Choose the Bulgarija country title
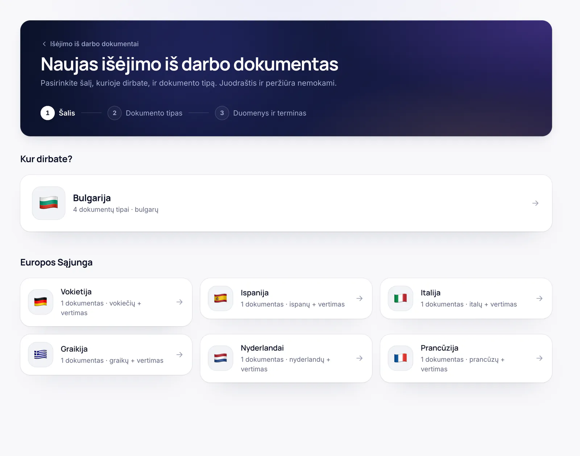The image size is (580, 456). click(x=92, y=198)
